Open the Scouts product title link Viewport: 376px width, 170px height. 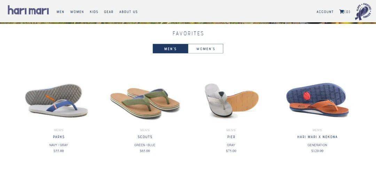coord(145,137)
